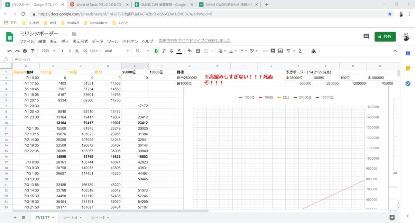This screenshot has width=415, height=223.
Task: Expand the merge cells dropdown arrow
Action: 212,51
